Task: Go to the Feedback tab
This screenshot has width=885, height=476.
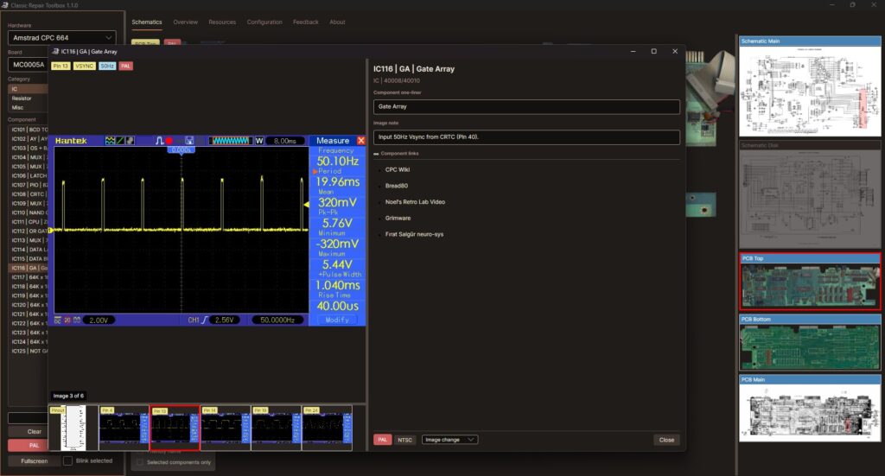Action: click(x=305, y=22)
